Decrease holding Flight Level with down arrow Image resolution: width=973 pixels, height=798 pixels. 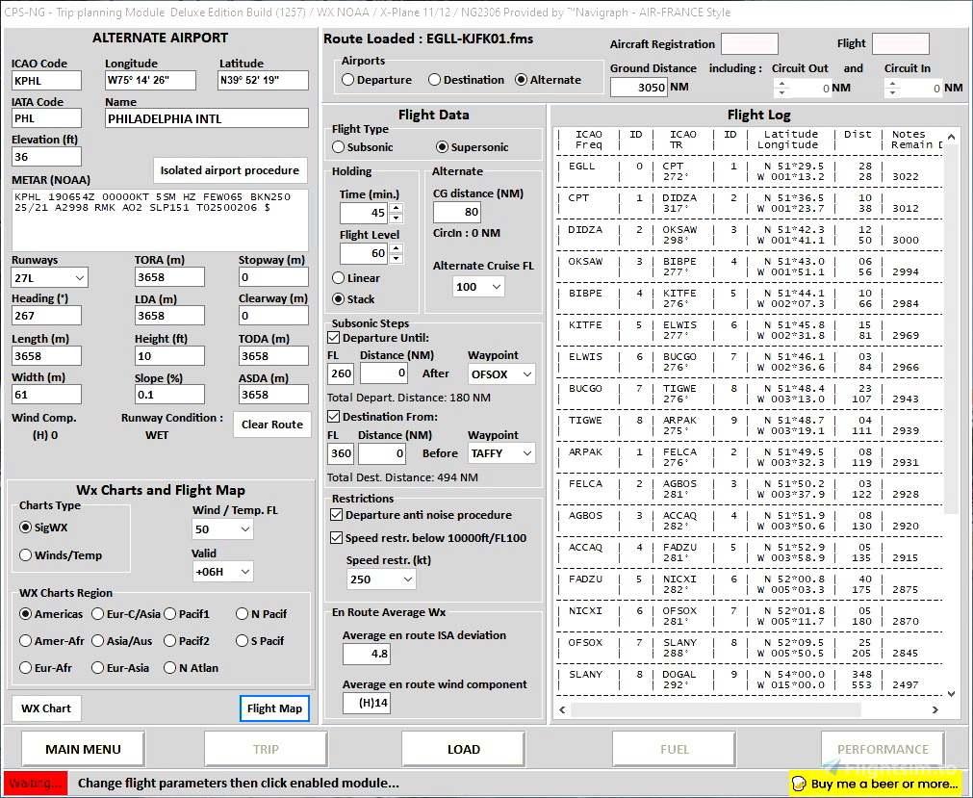(396, 258)
